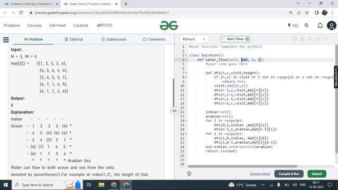
Task: Click the share page icon in address bar
Action: coord(299,13)
